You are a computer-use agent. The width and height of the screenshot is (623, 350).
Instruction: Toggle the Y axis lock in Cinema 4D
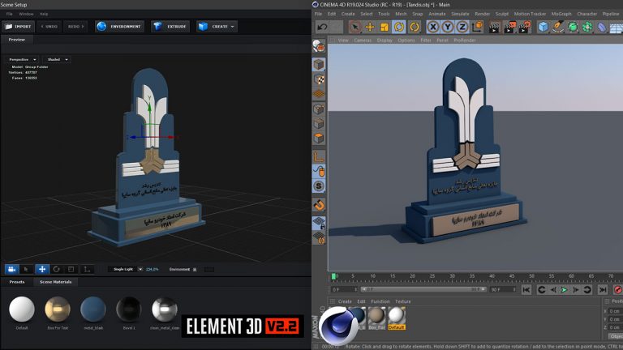(448, 27)
